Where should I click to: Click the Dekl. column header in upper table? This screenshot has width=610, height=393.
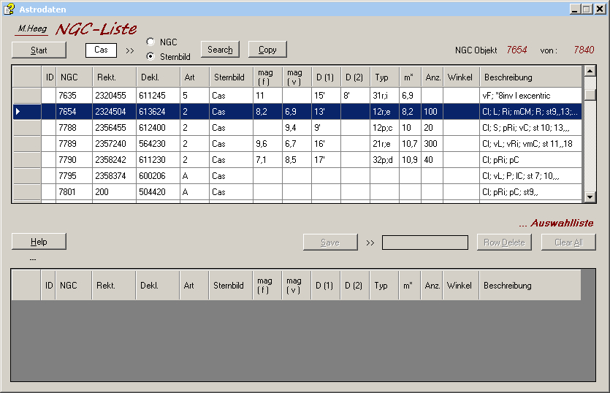158,77
